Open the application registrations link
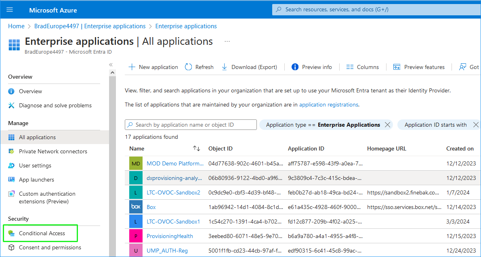481x257 pixels. tap(328, 105)
